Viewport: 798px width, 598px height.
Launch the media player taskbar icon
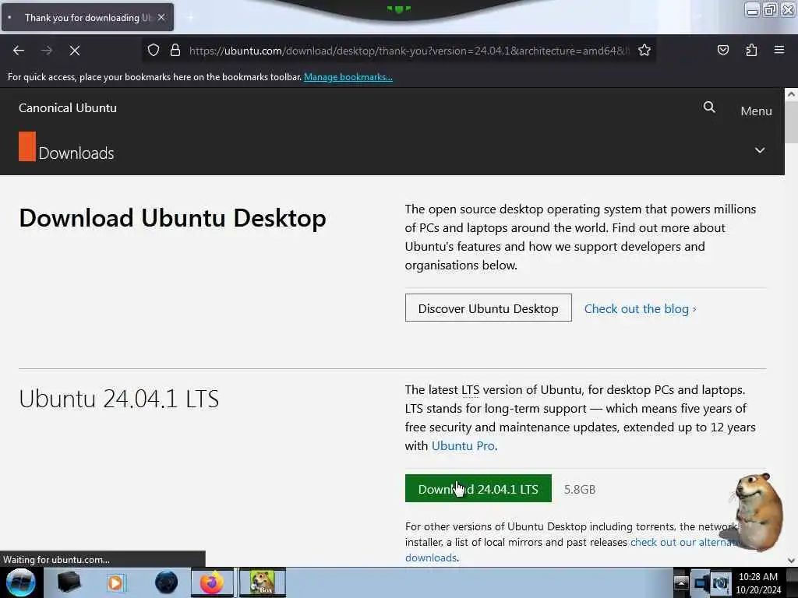[x=116, y=582]
